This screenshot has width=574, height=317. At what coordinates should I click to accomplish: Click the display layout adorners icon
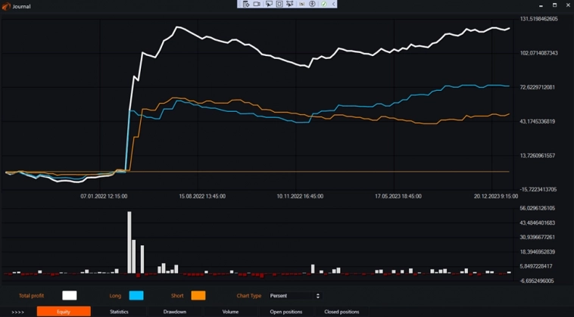pos(279,5)
